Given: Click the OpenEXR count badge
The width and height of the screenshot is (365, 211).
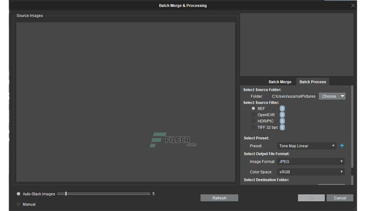Looking at the screenshot, I should (x=282, y=115).
